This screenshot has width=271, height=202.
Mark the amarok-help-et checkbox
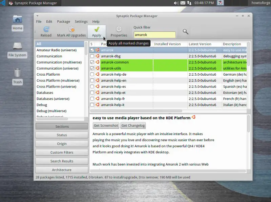[92, 93]
